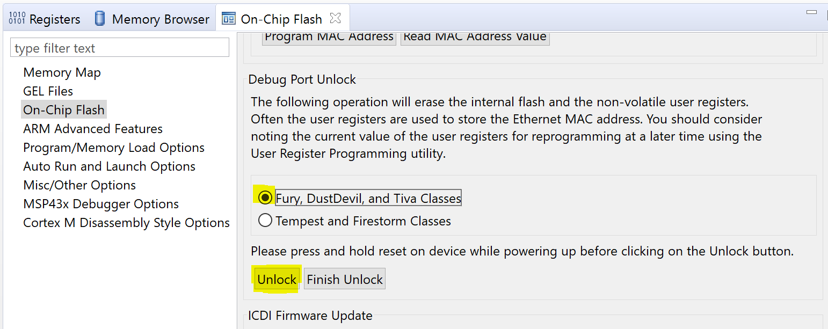Click Read MAC Address Value button
828x329 pixels.
click(x=475, y=37)
